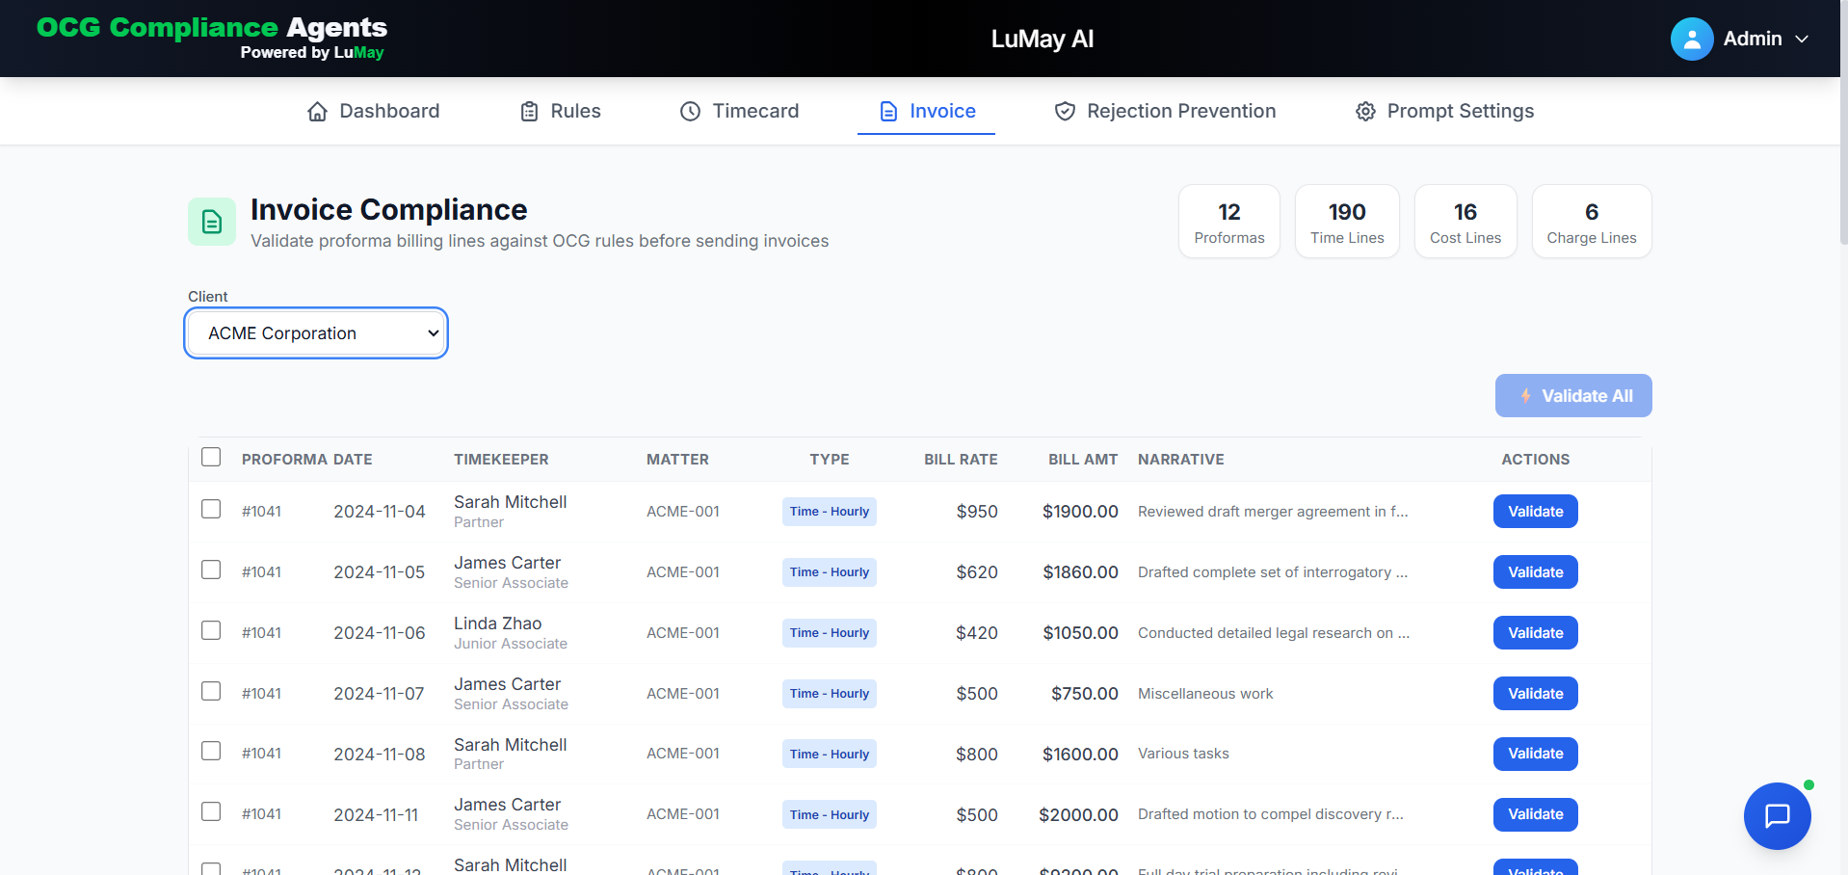Check the row dated 2024-11-08
The height and width of the screenshot is (875, 1848).
point(211,751)
